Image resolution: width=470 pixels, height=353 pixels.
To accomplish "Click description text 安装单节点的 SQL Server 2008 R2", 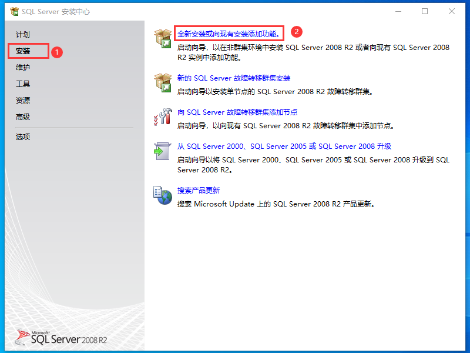I will point(275,92).
